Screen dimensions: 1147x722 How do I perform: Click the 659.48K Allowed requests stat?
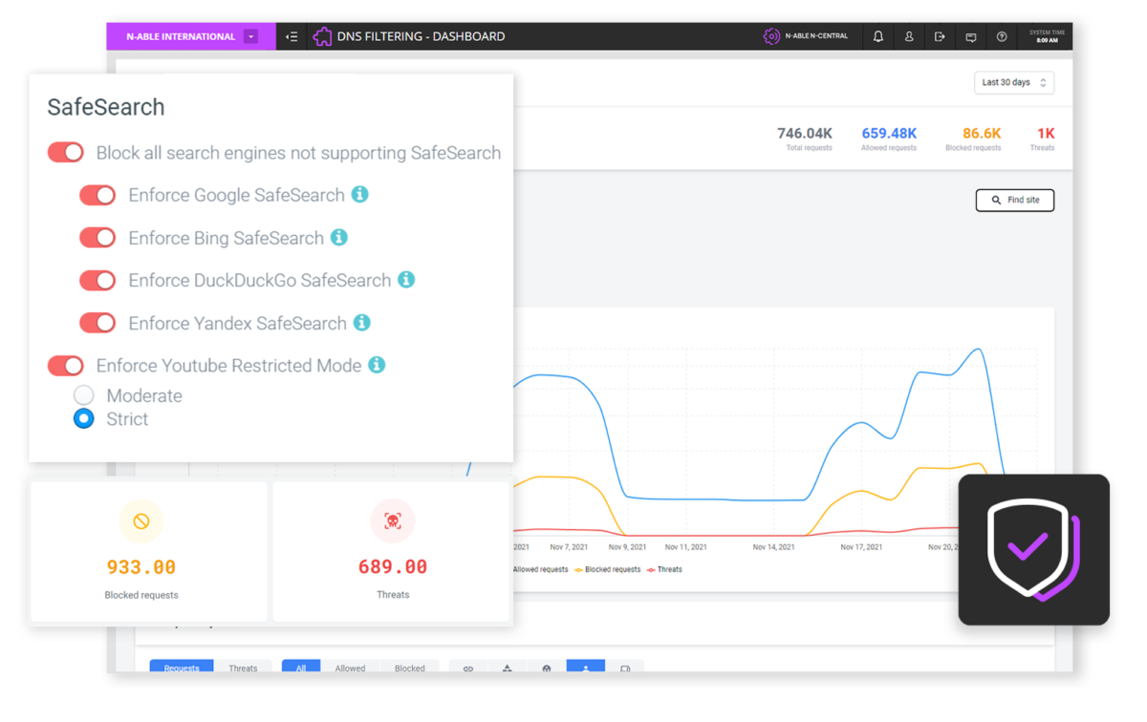889,139
